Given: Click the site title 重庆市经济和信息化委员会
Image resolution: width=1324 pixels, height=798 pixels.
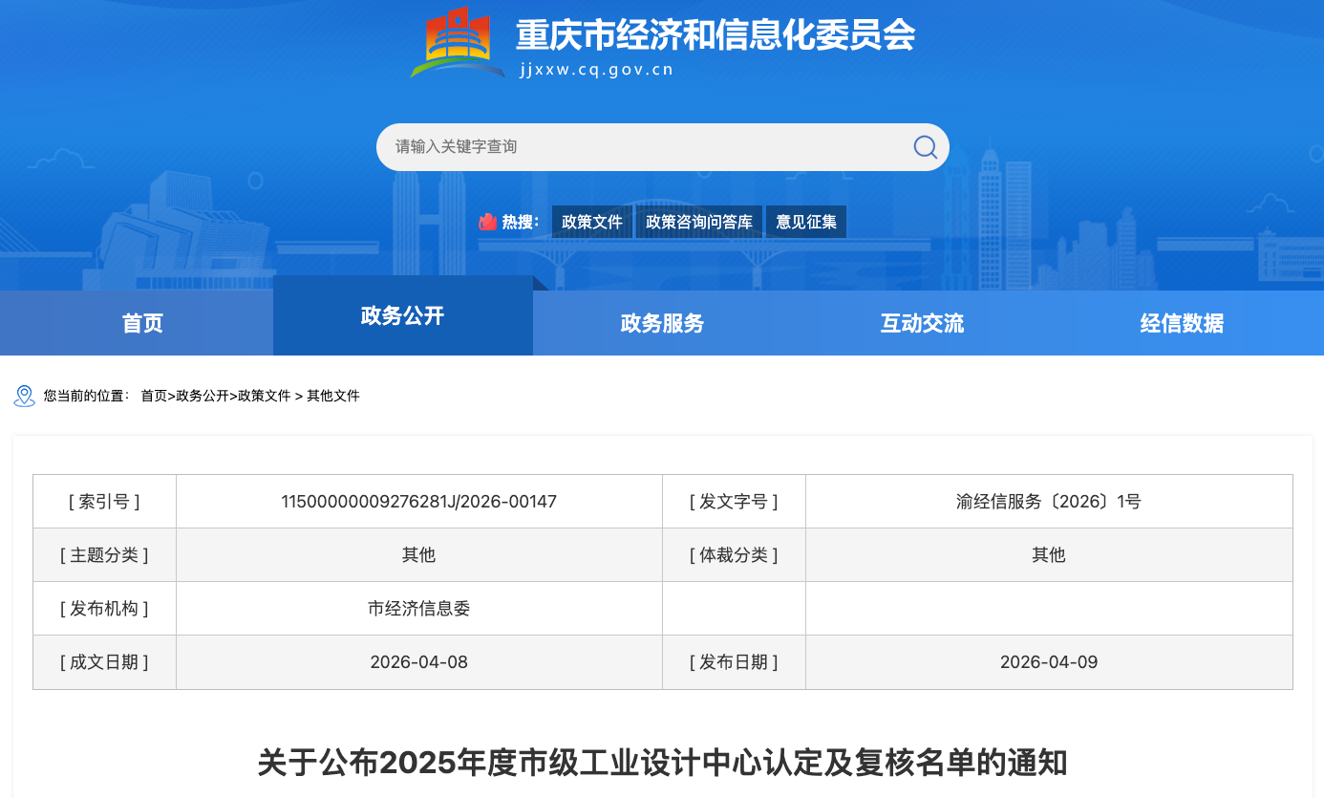Looking at the screenshot, I should point(715,35).
